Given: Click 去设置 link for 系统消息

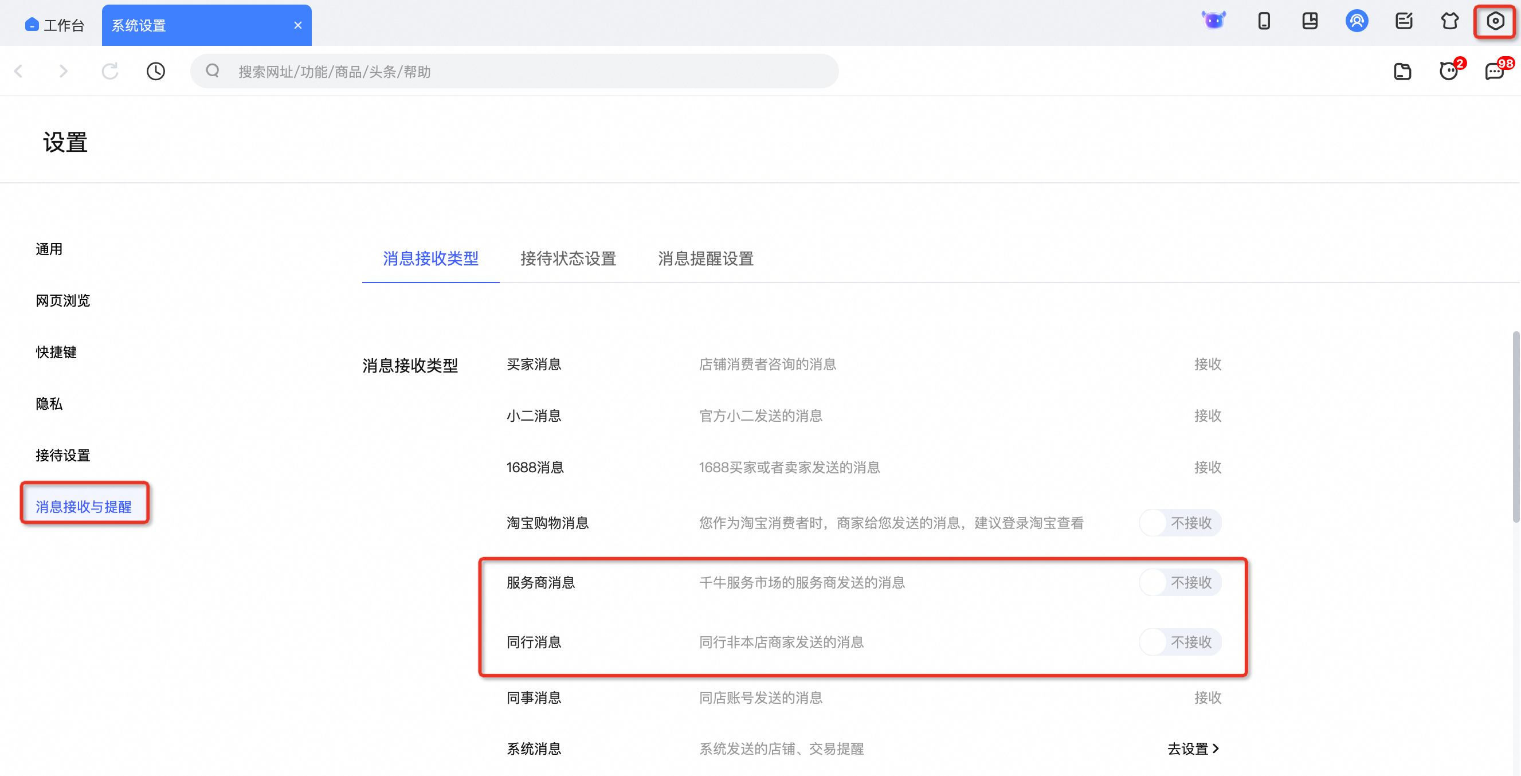Looking at the screenshot, I should (1193, 750).
